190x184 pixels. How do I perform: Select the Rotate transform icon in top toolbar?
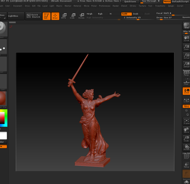81,16
